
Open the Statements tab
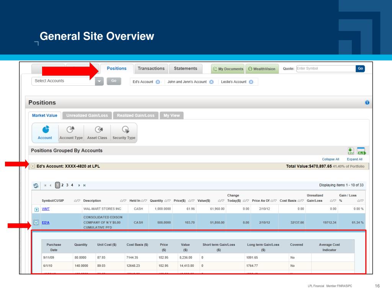click(186, 69)
